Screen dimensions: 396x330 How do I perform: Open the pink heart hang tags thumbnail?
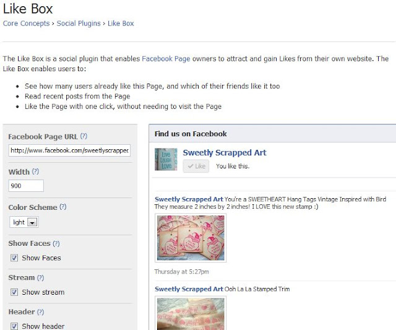191,238
